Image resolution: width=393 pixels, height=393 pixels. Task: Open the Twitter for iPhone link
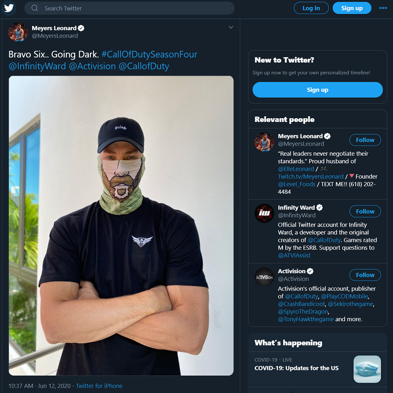pyautogui.click(x=99, y=386)
